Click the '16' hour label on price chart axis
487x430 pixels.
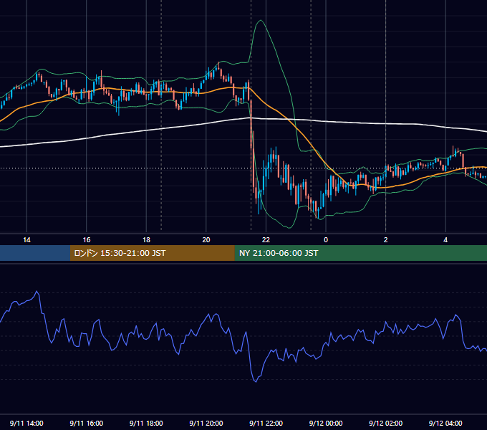87,240
